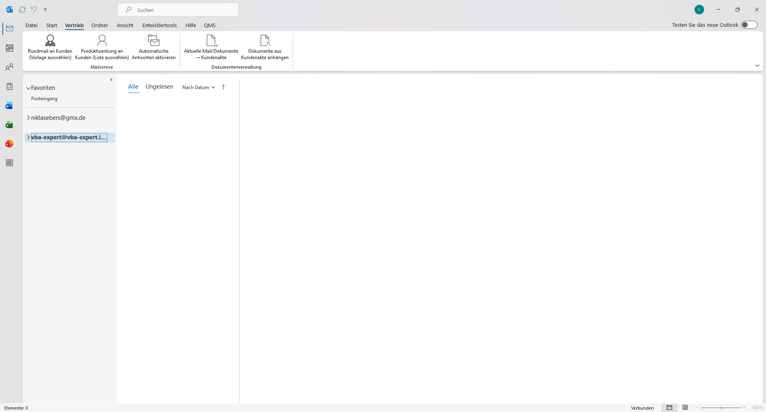Attach Dokumente aus Kundenakte

click(x=265, y=48)
